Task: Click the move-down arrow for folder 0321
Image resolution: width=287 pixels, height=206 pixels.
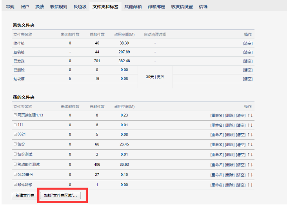Action: point(252,135)
